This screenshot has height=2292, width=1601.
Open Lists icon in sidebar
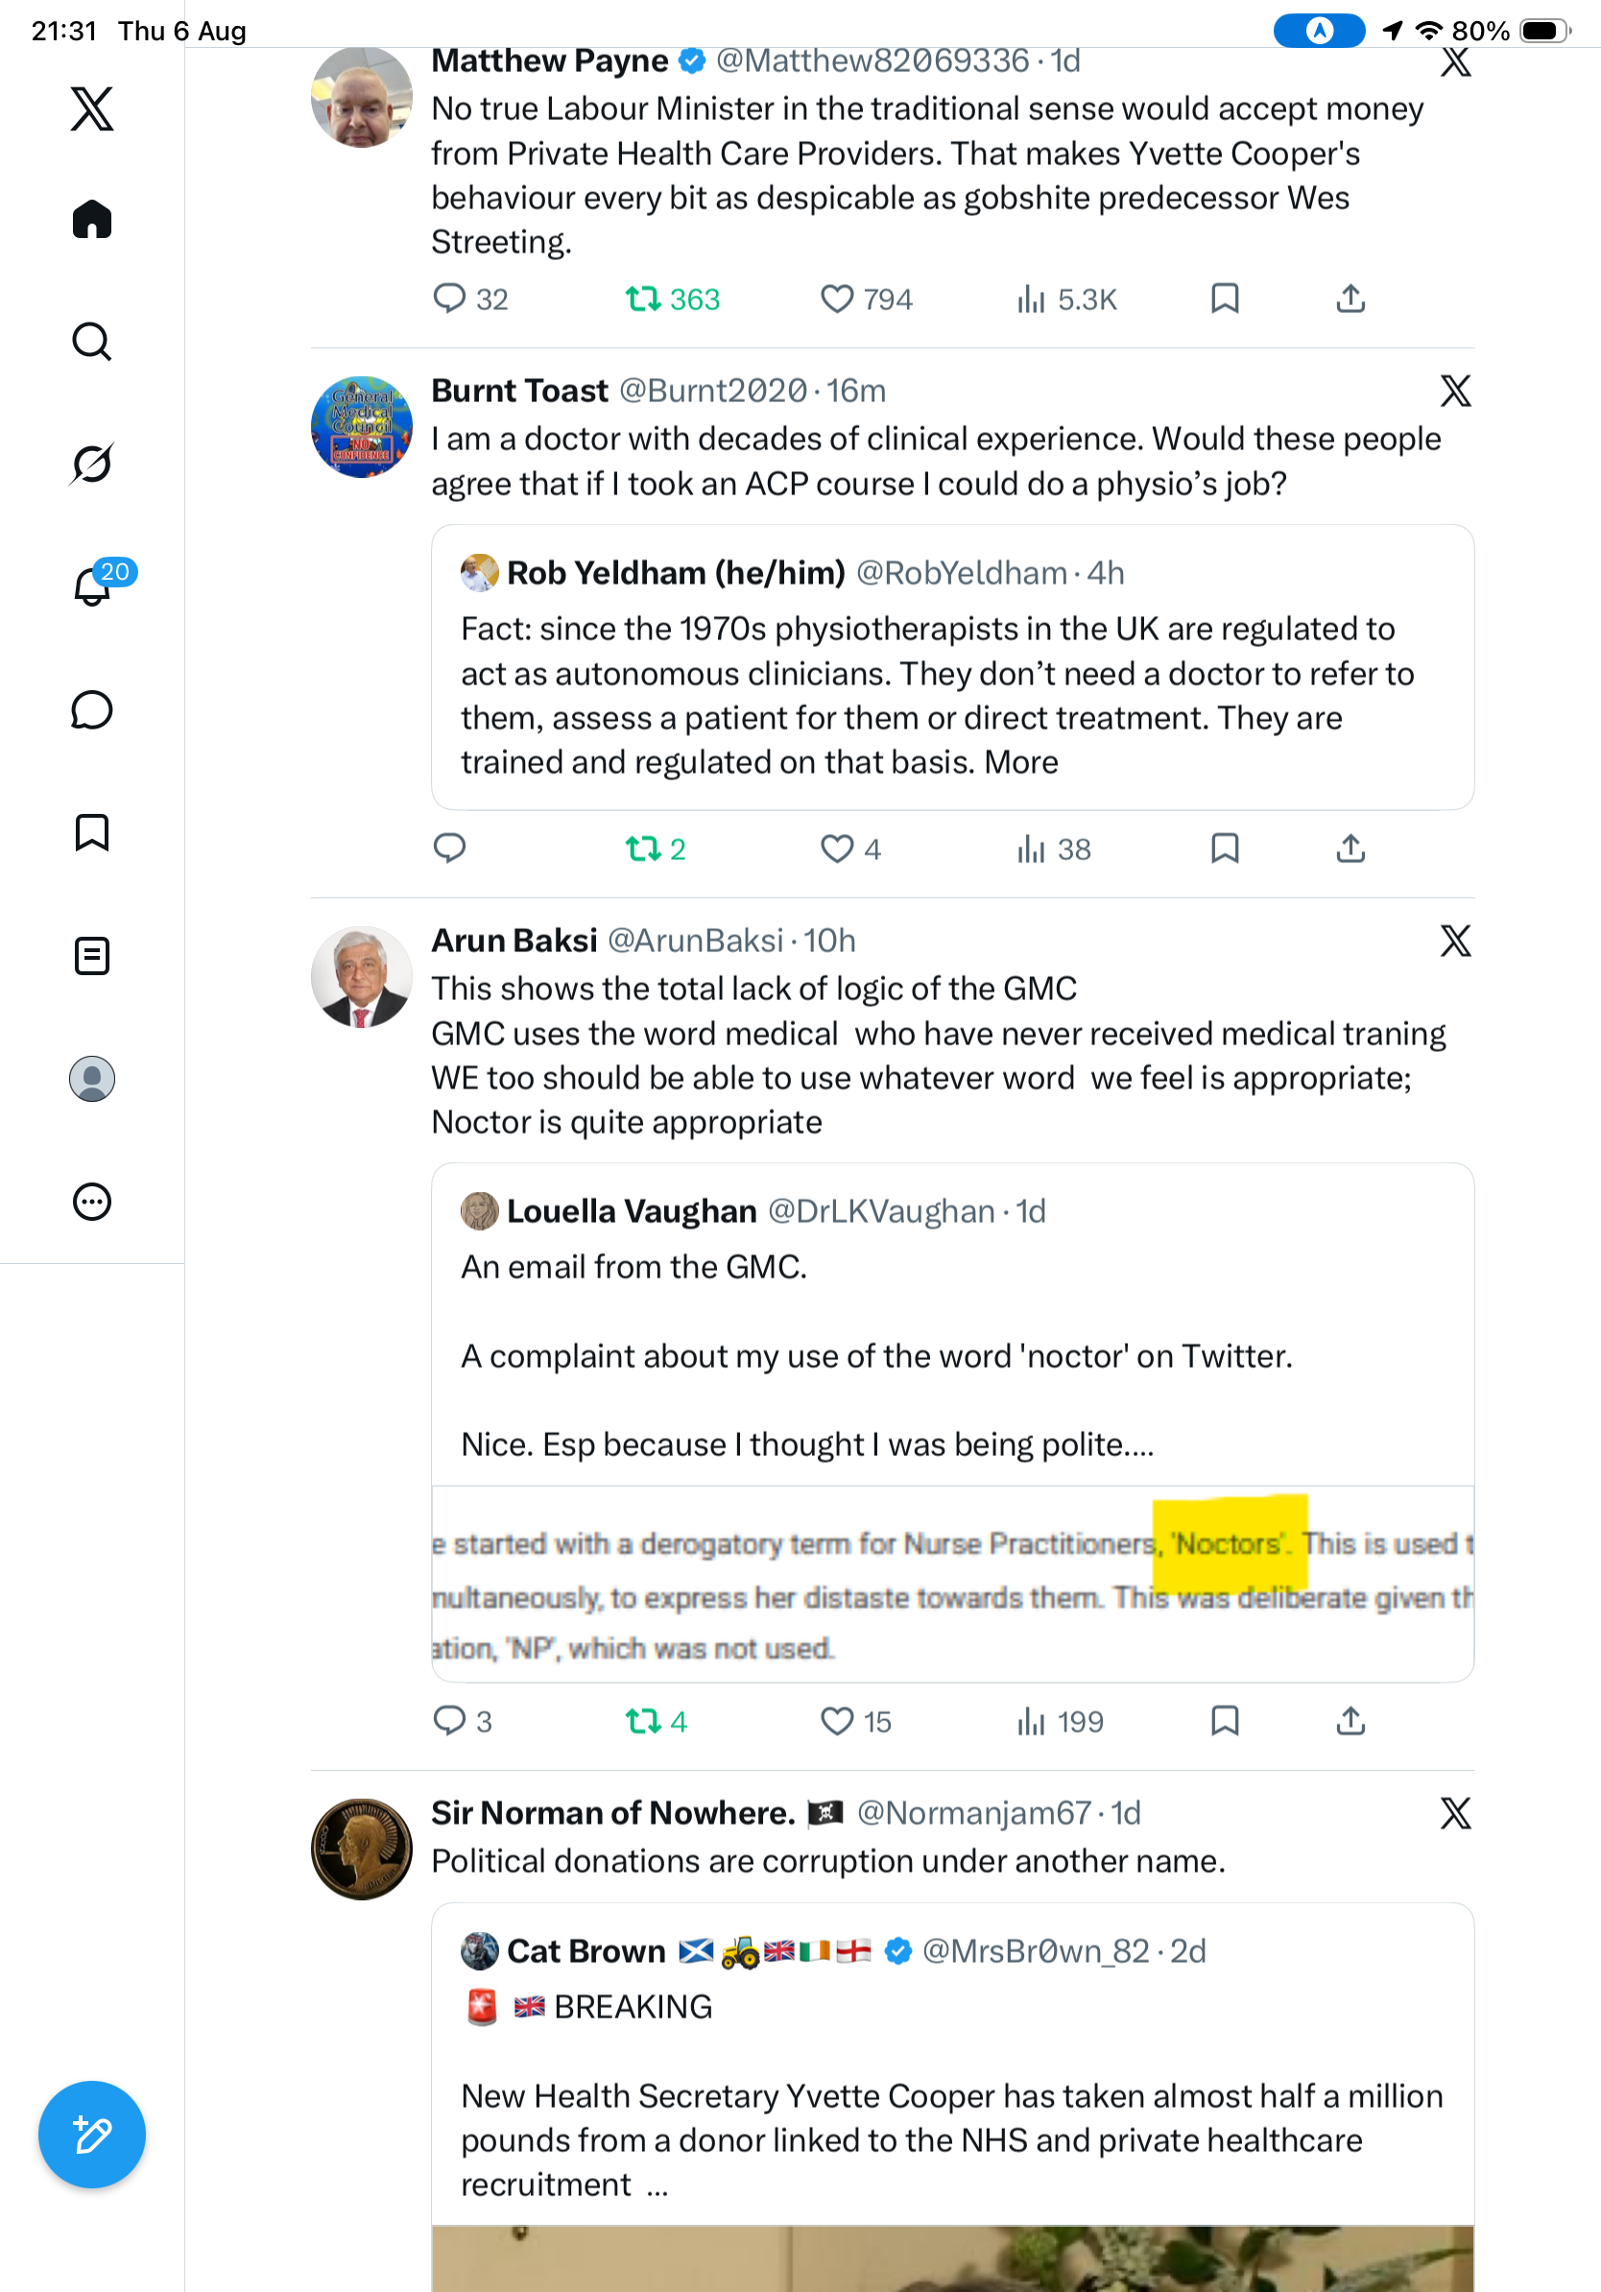pyautogui.click(x=92, y=955)
